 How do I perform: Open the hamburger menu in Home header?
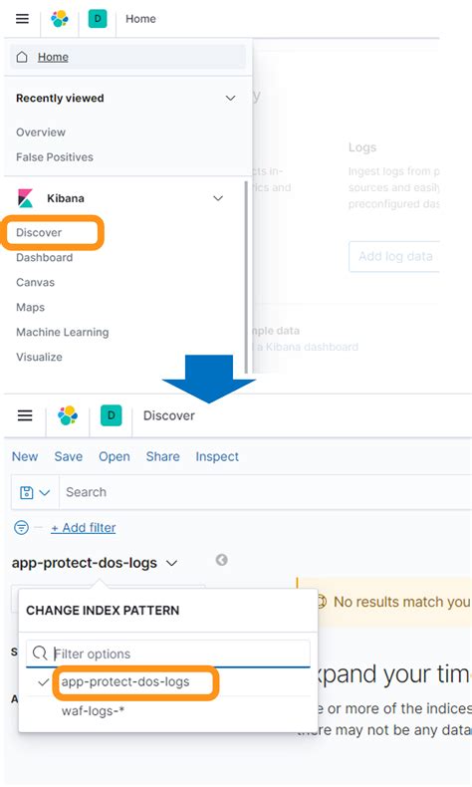22,19
